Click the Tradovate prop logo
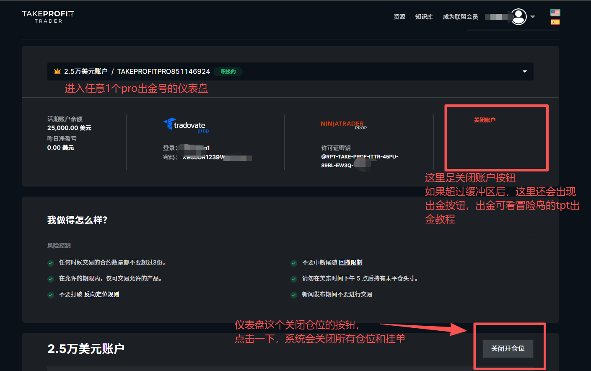591x371 pixels. coord(187,126)
